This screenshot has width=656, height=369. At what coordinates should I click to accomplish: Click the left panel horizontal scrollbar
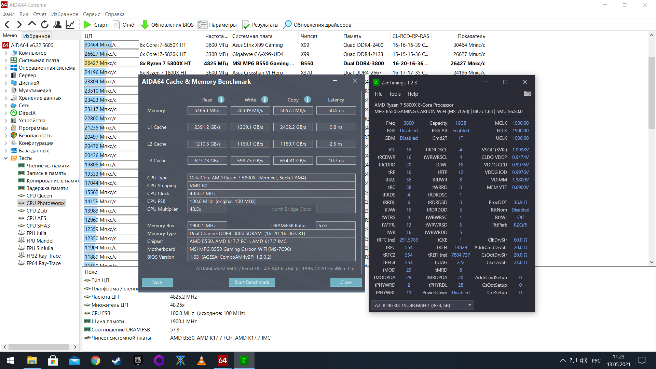pyautogui.click(x=38, y=347)
